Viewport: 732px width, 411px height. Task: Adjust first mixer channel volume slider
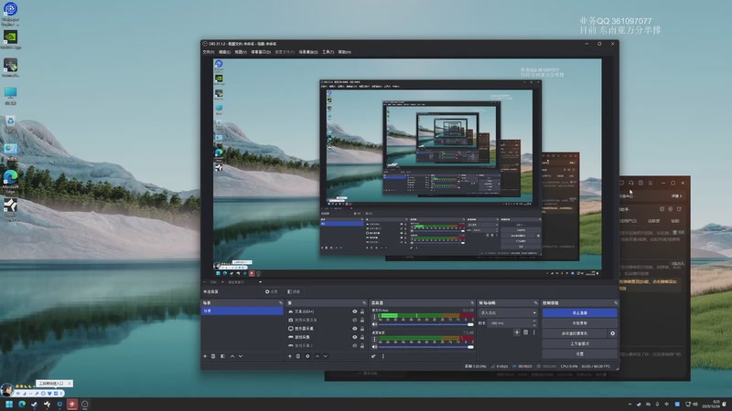click(x=425, y=324)
